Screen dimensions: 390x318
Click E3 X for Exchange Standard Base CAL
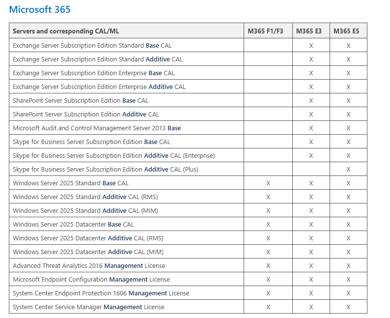click(311, 46)
